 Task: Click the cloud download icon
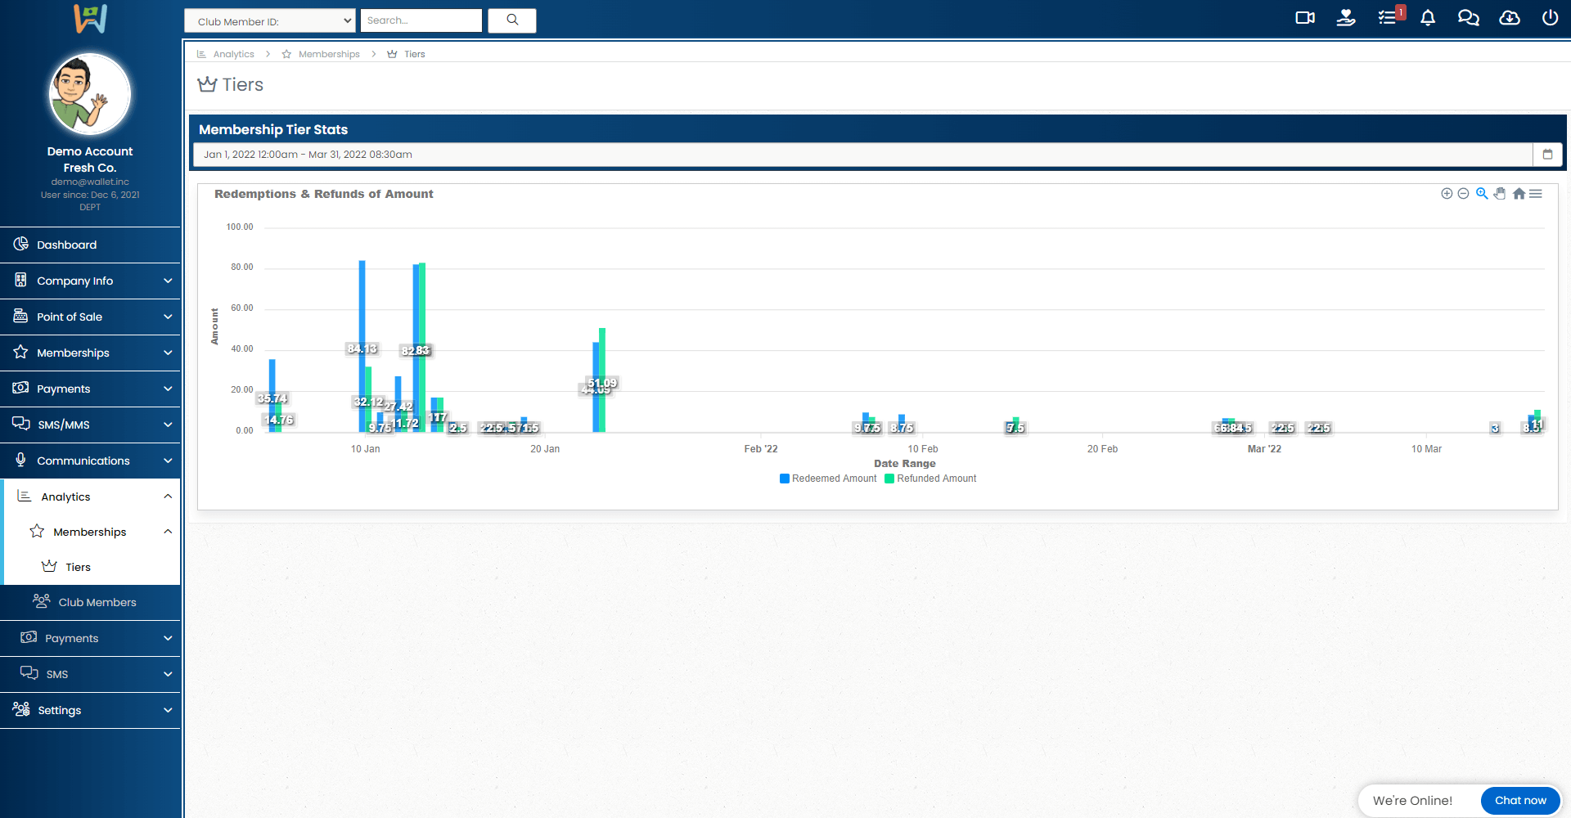point(1510,18)
